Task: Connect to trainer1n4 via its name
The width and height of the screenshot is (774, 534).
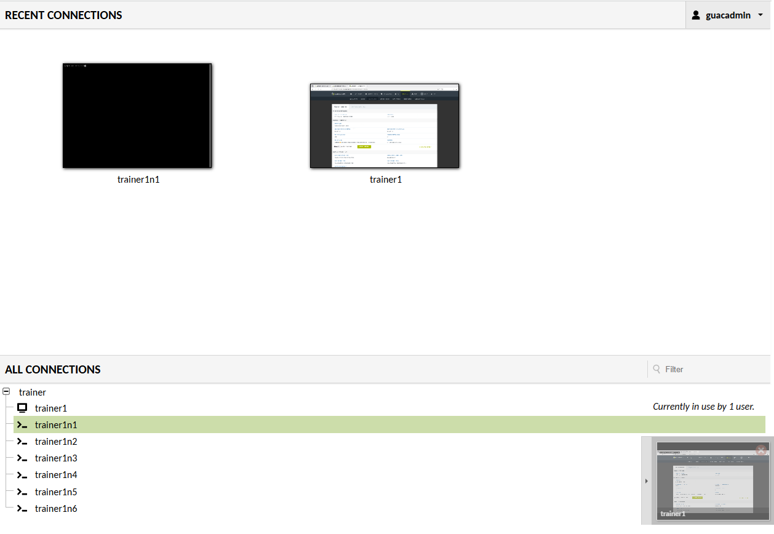Action: [56, 475]
